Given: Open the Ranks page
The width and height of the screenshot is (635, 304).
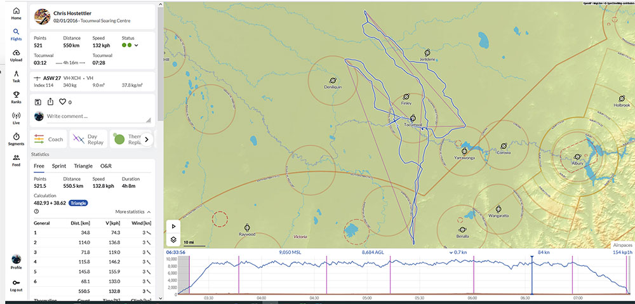Looking at the screenshot, I should click(17, 98).
